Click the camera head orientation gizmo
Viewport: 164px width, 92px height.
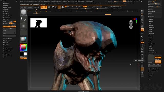[131, 25]
